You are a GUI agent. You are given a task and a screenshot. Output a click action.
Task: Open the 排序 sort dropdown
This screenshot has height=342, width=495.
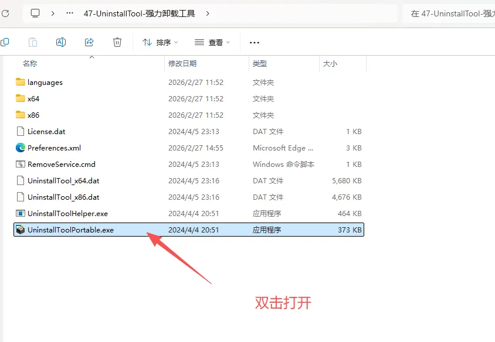(x=160, y=42)
